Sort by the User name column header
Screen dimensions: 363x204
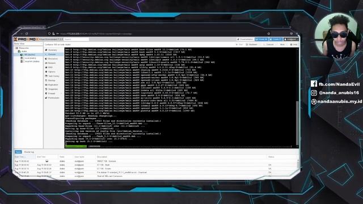[85, 157]
